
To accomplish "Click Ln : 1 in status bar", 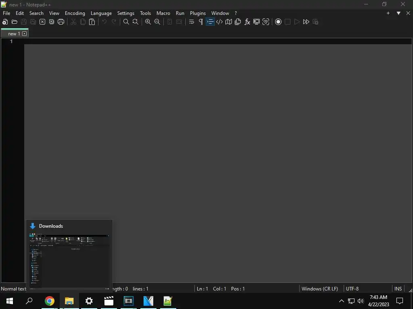I will point(202,289).
